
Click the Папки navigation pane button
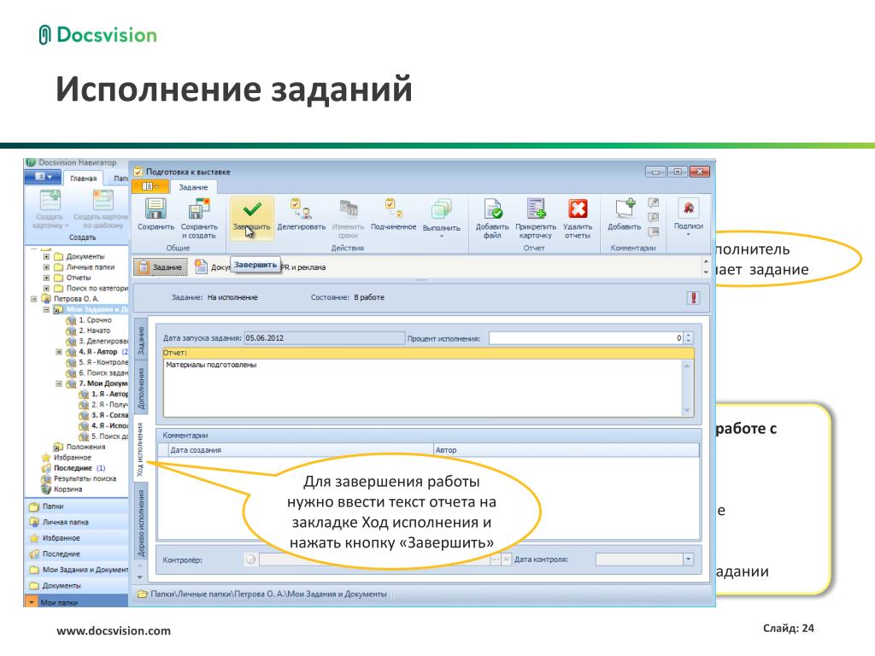[x=77, y=507]
